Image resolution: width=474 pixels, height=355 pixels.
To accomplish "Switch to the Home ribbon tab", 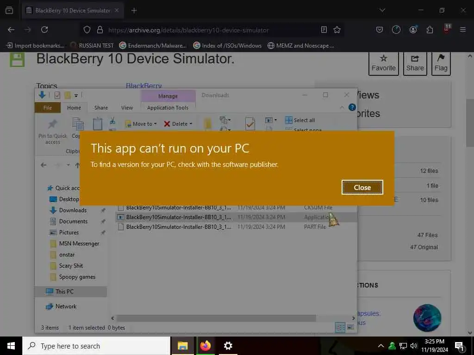I will [x=74, y=108].
